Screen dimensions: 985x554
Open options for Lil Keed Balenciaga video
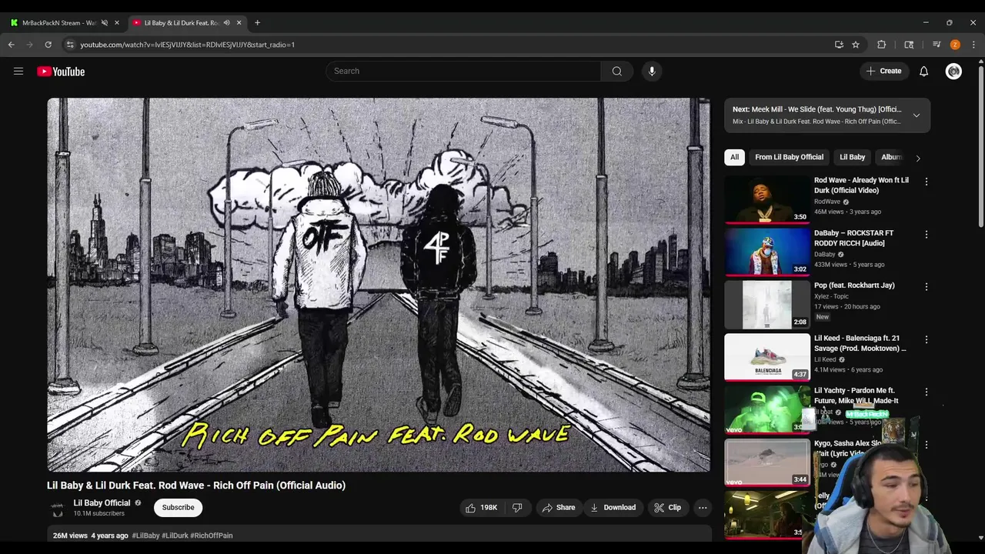[x=927, y=339]
